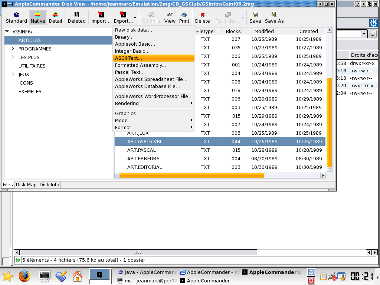Expand the PROGRAMMES folder
This screenshot has width=380, height=285.
13,49
